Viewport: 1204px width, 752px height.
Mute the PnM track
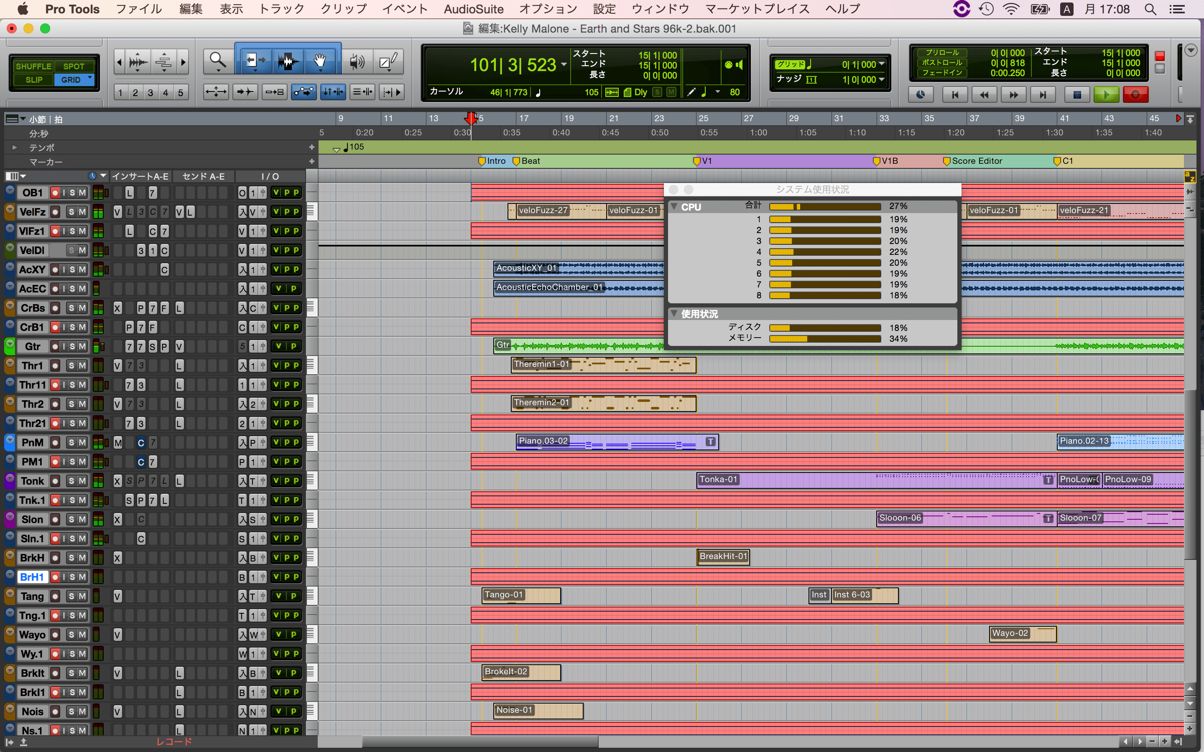click(x=82, y=442)
